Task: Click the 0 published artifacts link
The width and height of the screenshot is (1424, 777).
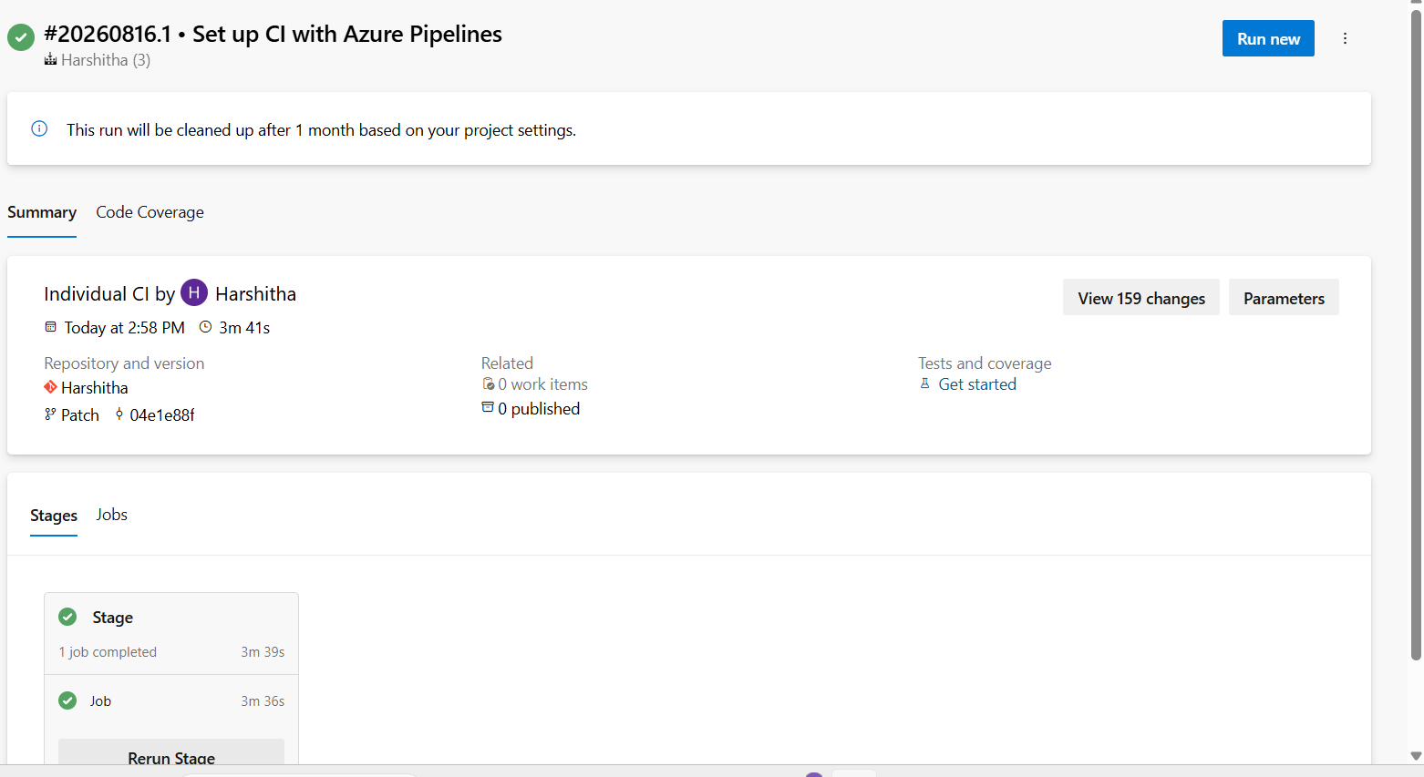Action: 539,409
